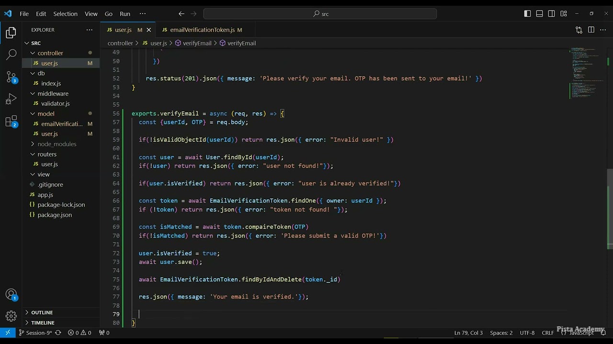Switch to emailVerificationToken.js tab
This screenshot has height=344, width=613.
point(202,30)
